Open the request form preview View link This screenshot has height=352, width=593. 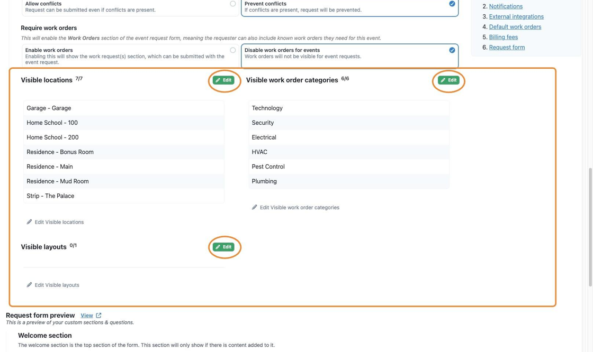click(87, 316)
